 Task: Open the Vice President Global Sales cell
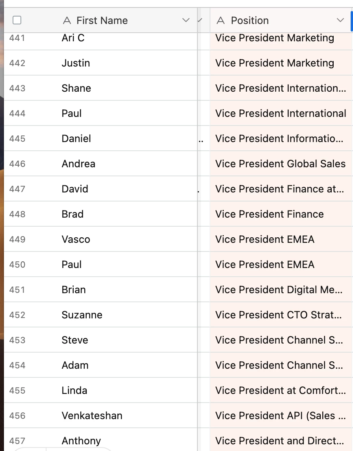tap(281, 164)
